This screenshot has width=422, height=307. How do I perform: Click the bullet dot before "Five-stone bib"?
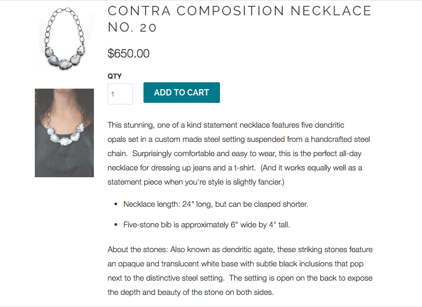116,224
